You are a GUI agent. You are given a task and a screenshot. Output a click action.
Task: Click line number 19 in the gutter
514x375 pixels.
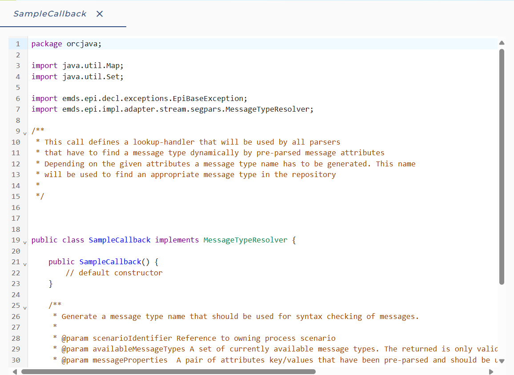point(16,240)
